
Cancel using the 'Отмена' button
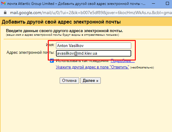coord(69,80)
